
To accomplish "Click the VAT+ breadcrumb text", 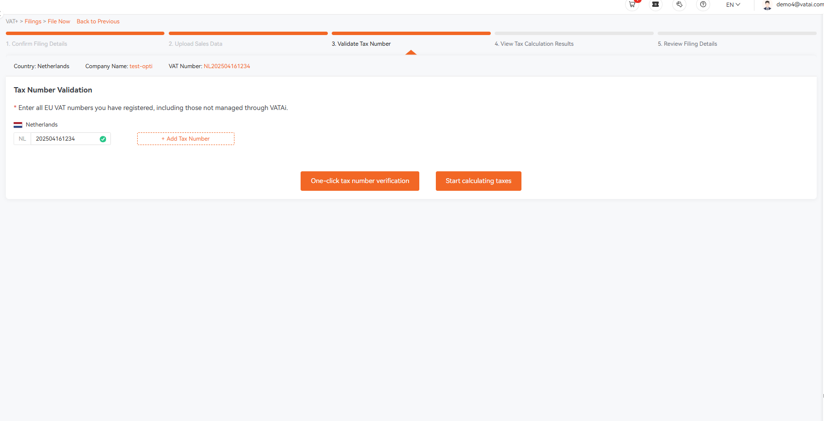I will point(12,21).
